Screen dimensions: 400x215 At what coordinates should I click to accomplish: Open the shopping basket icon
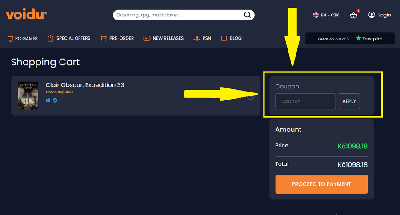(x=354, y=15)
